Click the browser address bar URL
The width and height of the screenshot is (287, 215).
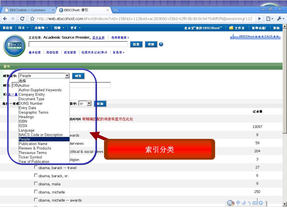(x=144, y=19)
